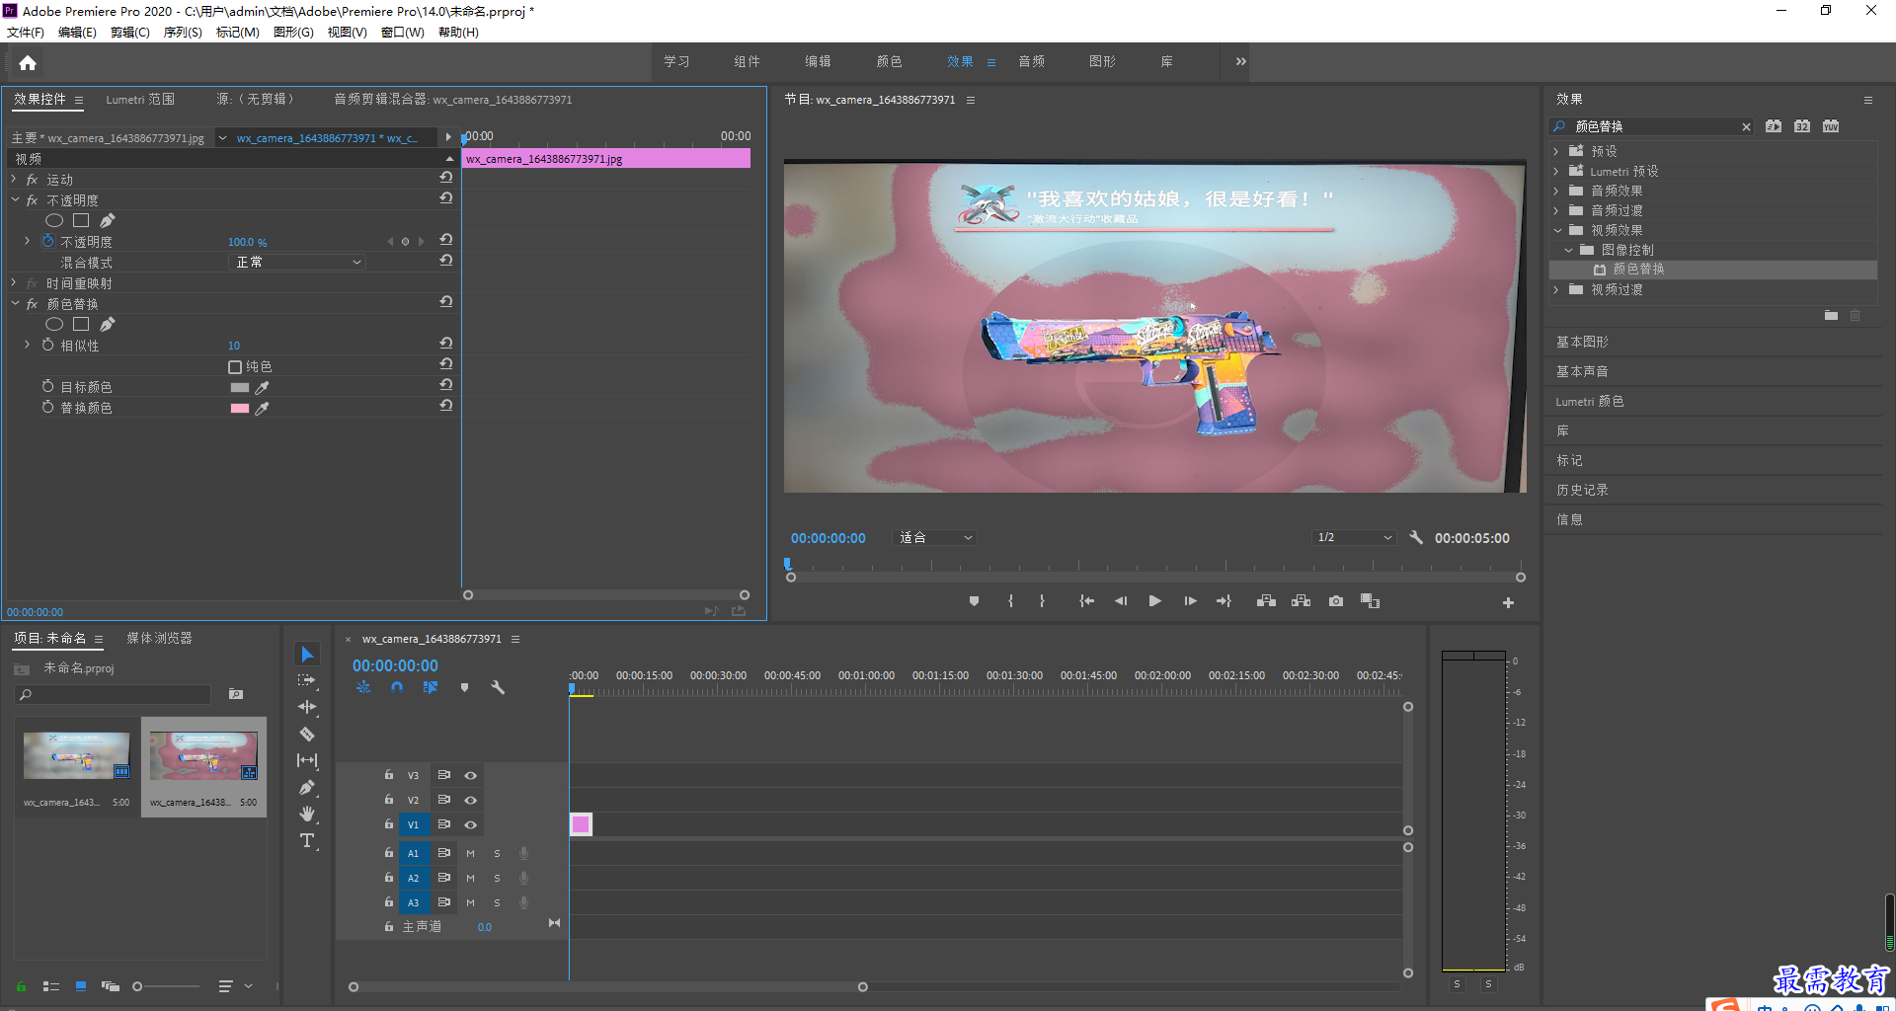The height and width of the screenshot is (1011, 1896).
Task: Toggle V1 track output eye
Action: click(471, 824)
